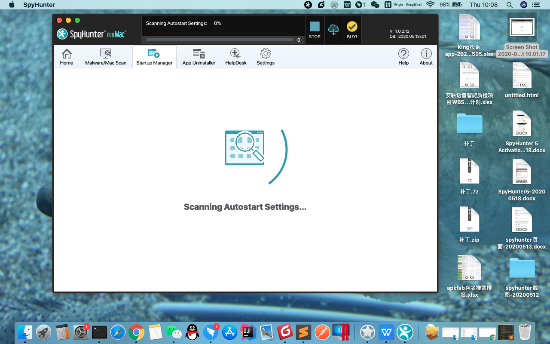Open Notes from the Dock

tap(155, 332)
